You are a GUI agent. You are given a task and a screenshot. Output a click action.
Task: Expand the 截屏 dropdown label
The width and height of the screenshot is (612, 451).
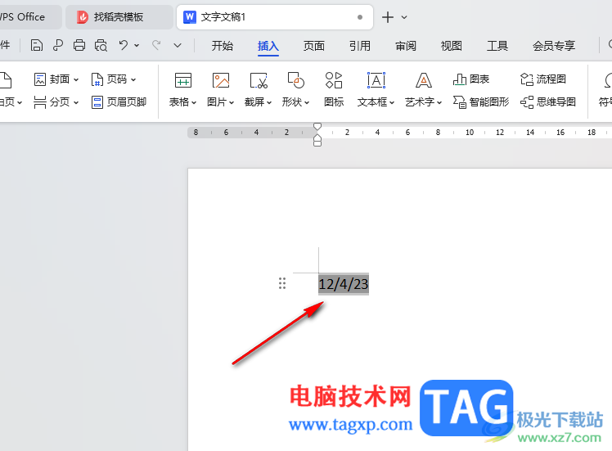[x=258, y=102]
